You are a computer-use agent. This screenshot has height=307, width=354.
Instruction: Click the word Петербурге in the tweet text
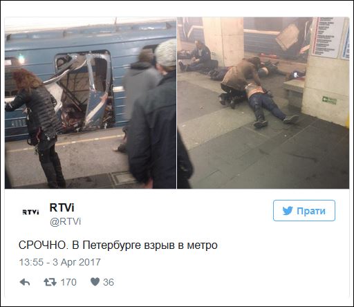111,245
